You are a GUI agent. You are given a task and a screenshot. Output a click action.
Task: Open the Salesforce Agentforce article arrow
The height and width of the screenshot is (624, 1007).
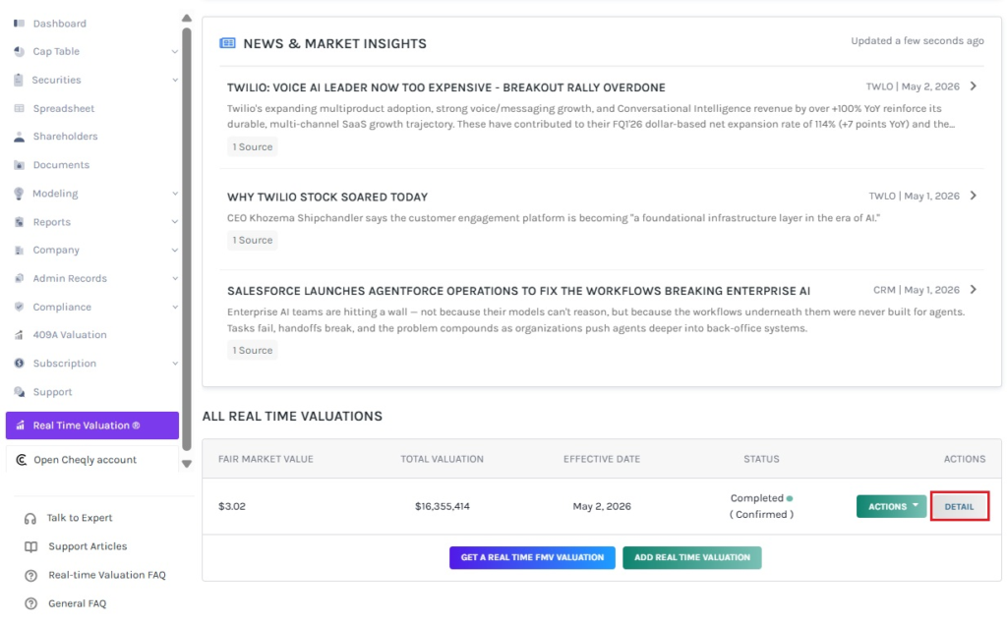pyautogui.click(x=974, y=290)
